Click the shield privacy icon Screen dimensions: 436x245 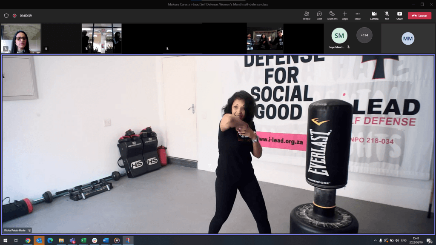click(x=6, y=16)
